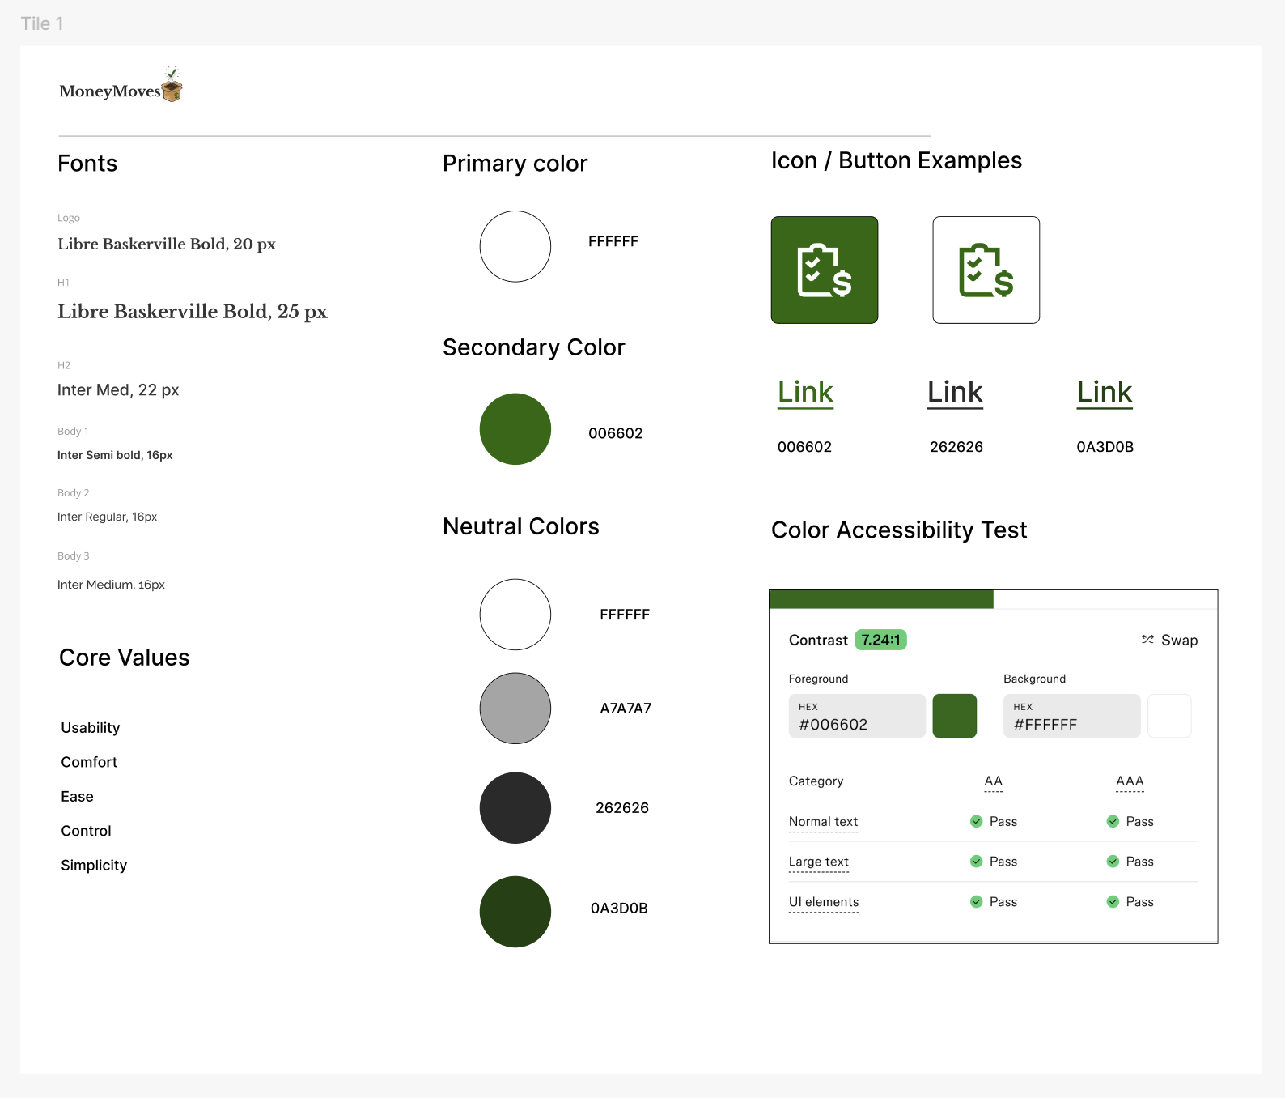Image resolution: width=1285 pixels, height=1098 pixels.
Task: Select the 262626 dark circle swatch
Action: [x=515, y=808]
